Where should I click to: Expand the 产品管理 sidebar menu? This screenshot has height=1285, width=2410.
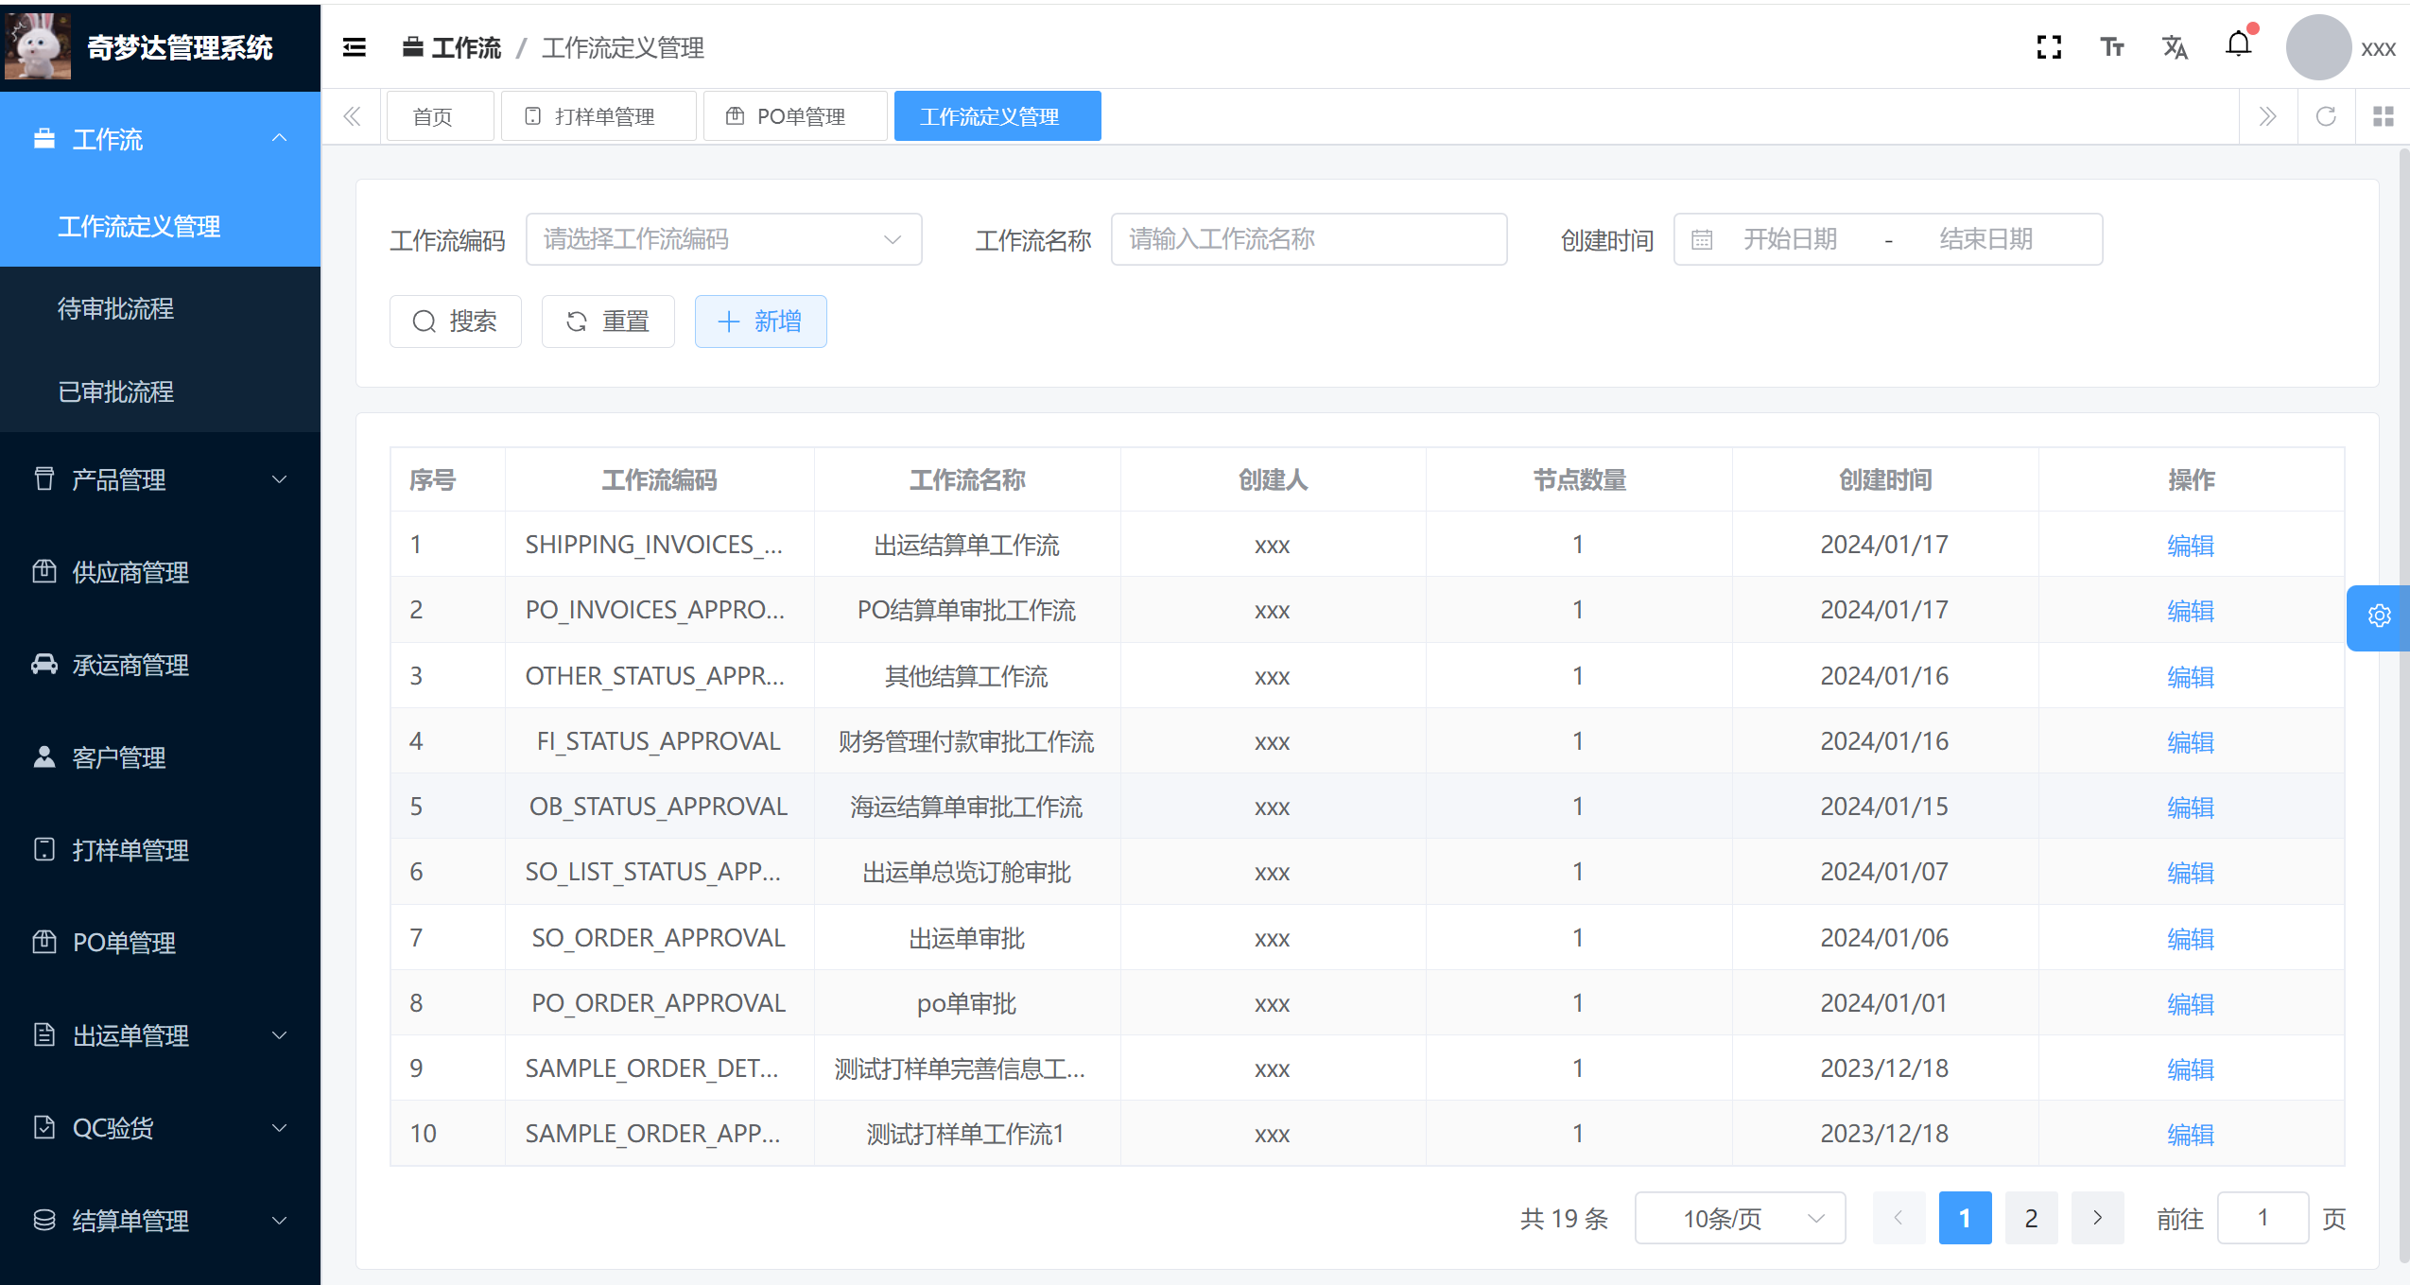(160, 479)
